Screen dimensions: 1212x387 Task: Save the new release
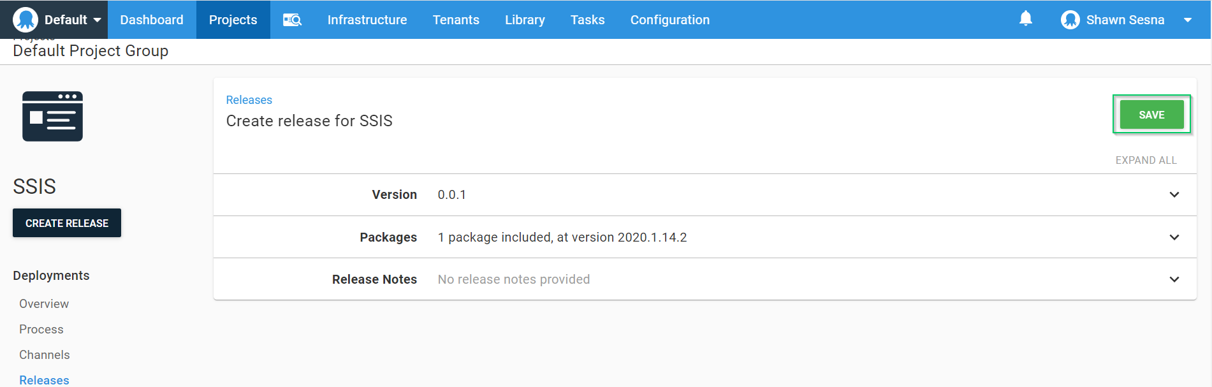click(x=1151, y=115)
